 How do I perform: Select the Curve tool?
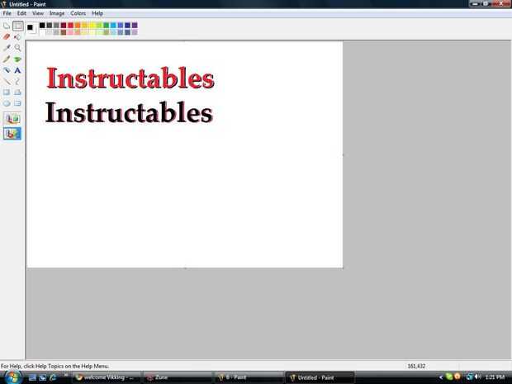(x=17, y=81)
